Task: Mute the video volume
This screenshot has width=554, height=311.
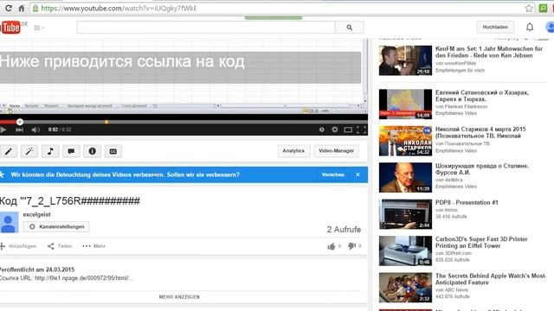Action: click(35, 130)
